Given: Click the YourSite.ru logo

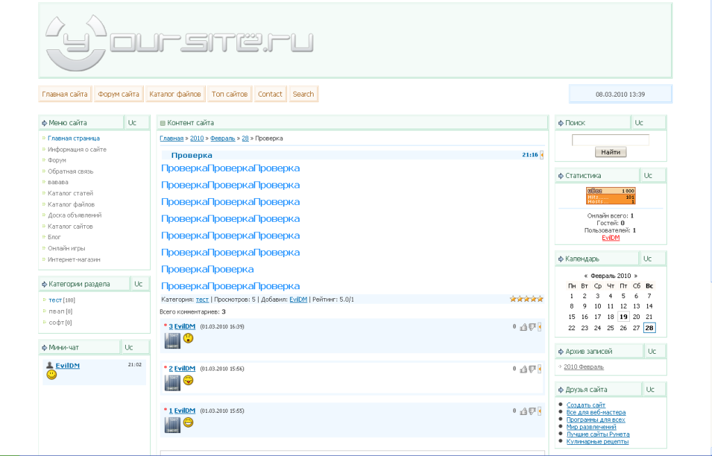Looking at the screenshot, I should click(179, 43).
